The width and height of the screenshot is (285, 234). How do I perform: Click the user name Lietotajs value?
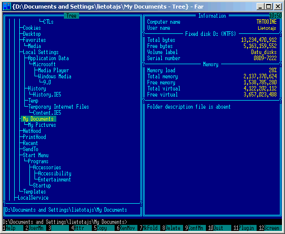[267, 28]
